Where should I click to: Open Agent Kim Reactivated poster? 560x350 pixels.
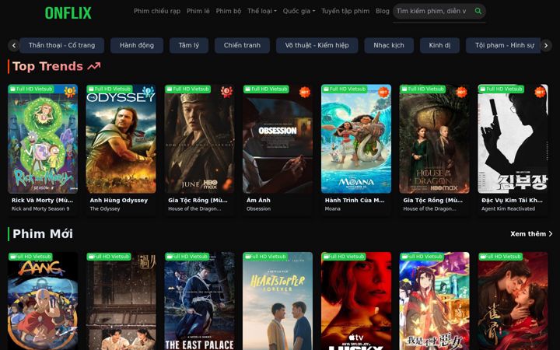[x=513, y=139]
